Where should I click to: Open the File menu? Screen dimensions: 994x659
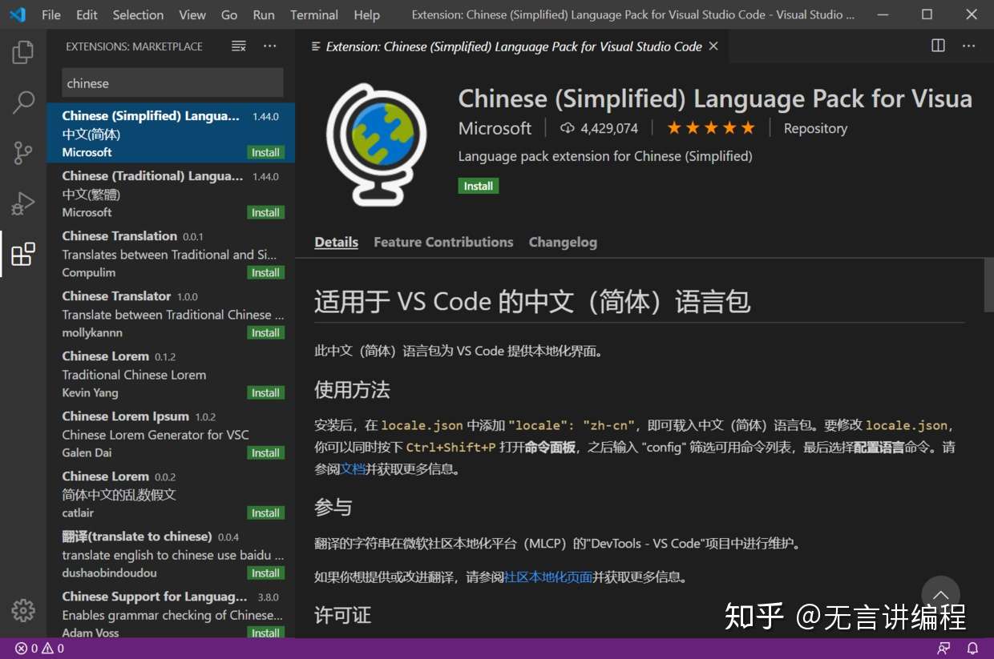pos(51,14)
